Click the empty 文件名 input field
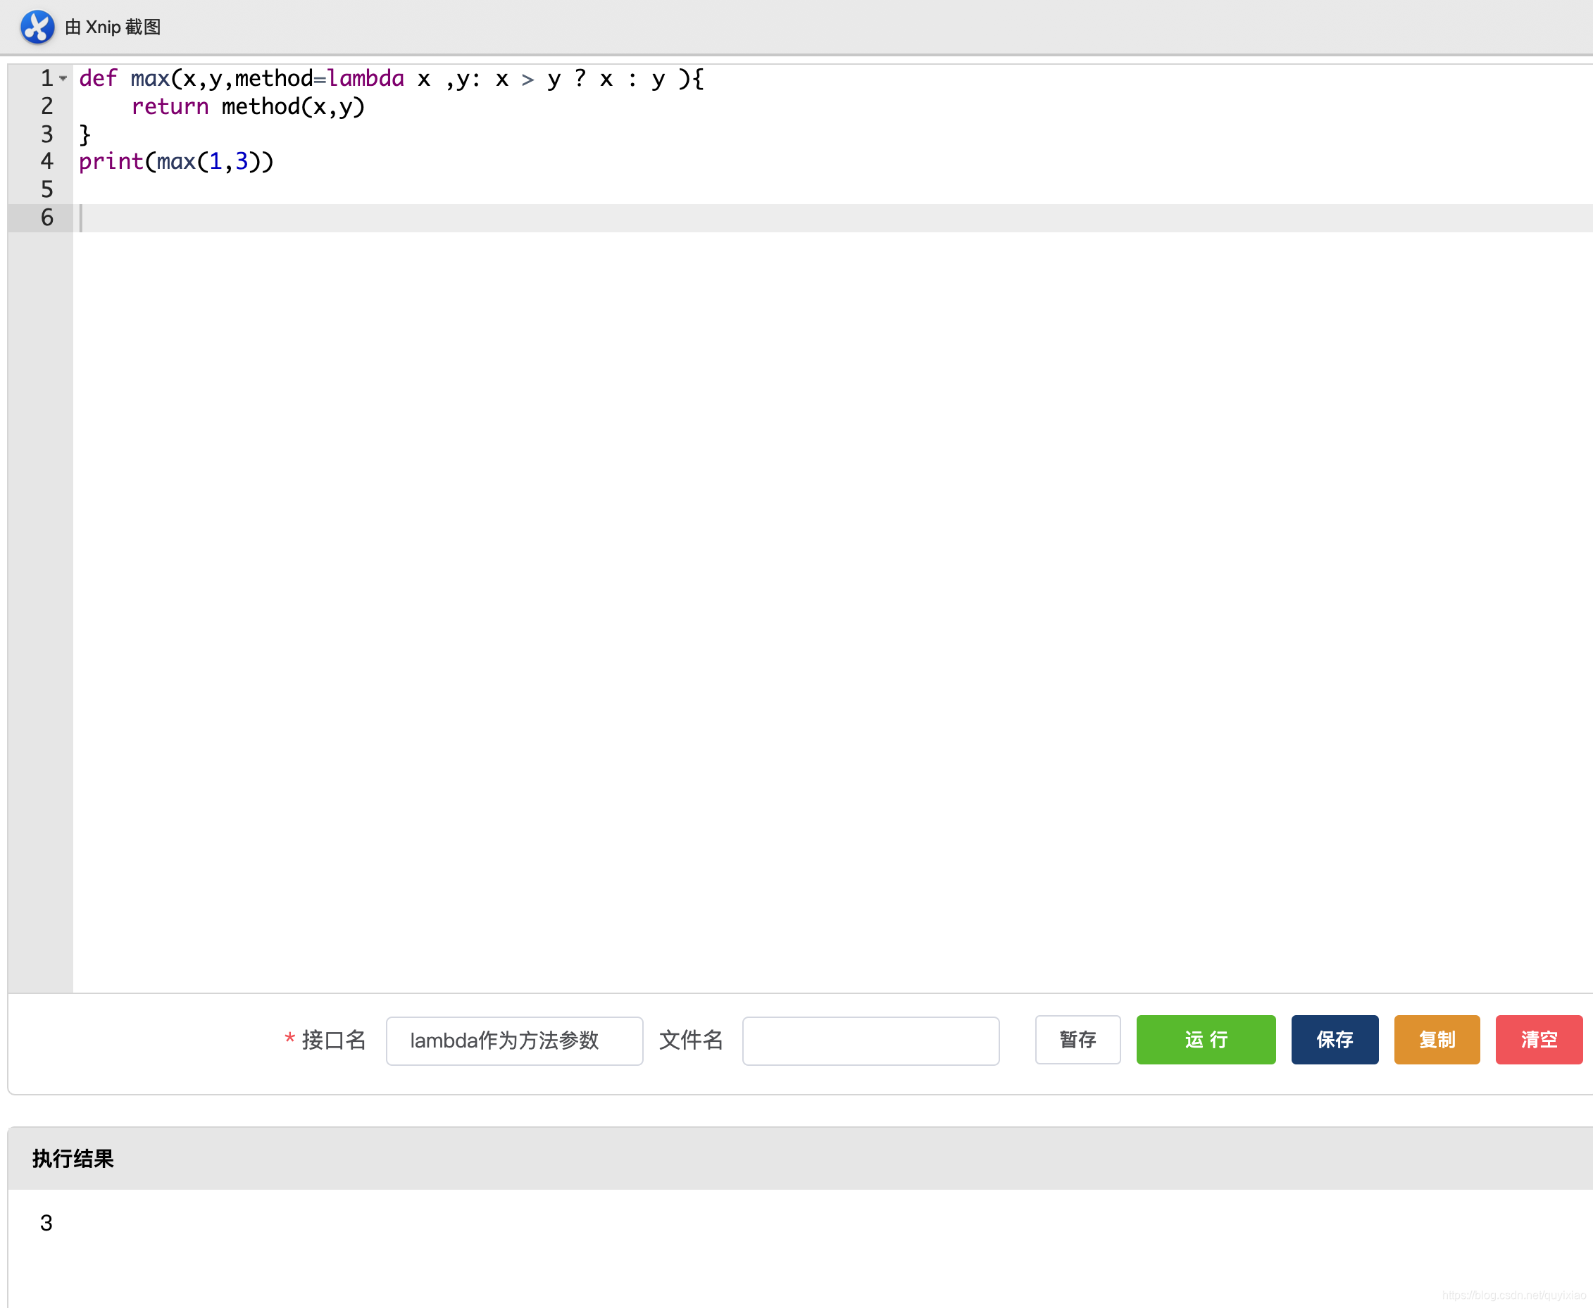The width and height of the screenshot is (1593, 1308). 870,1040
